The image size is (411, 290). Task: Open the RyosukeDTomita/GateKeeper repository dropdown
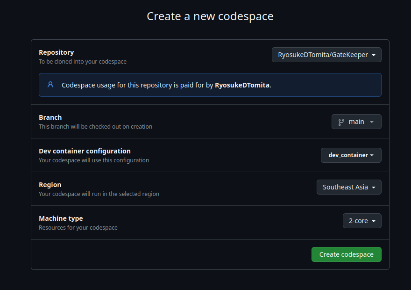[x=326, y=55]
